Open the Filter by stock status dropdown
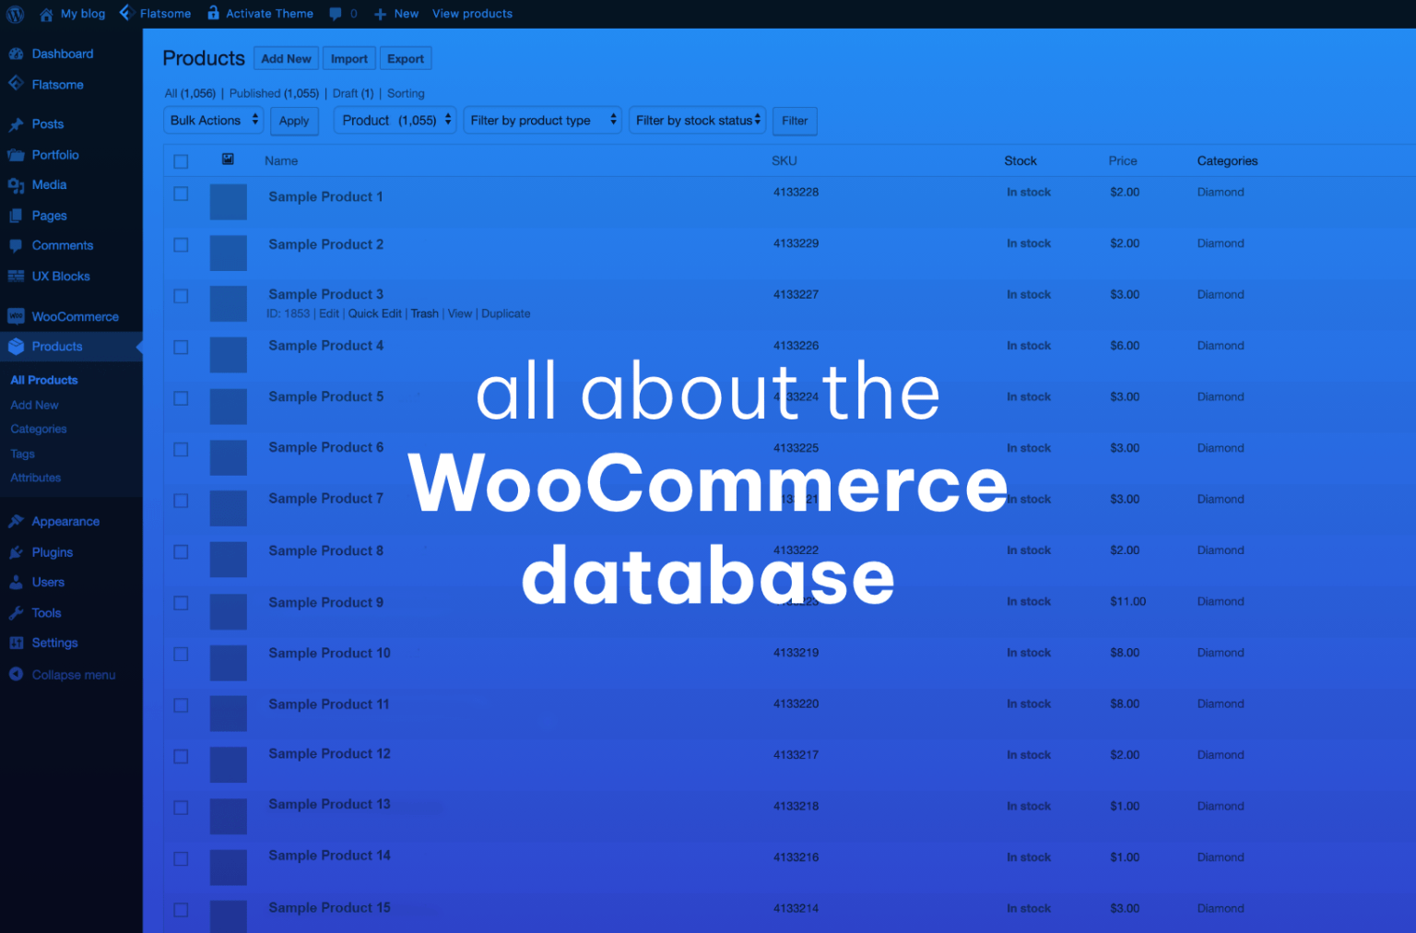1416x933 pixels. (697, 120)
